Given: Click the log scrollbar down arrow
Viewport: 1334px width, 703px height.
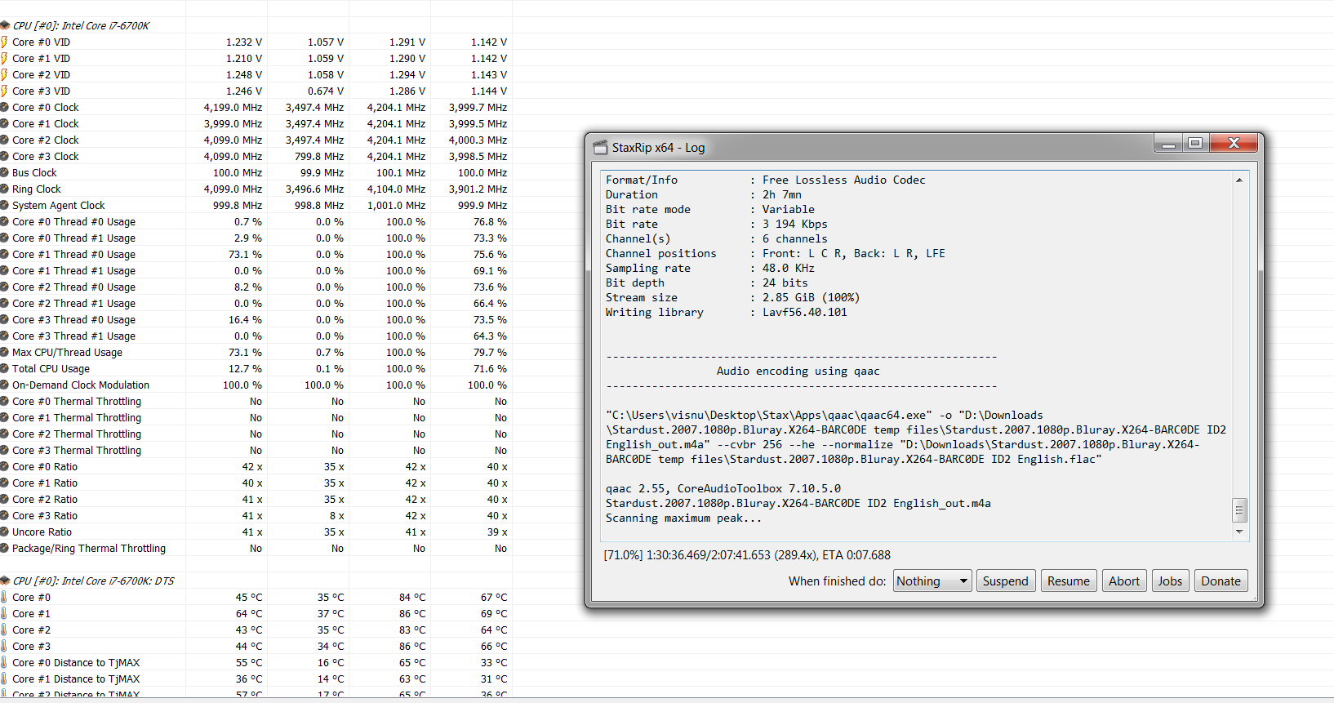Looking at the screenshot, I should point(1239,532).
